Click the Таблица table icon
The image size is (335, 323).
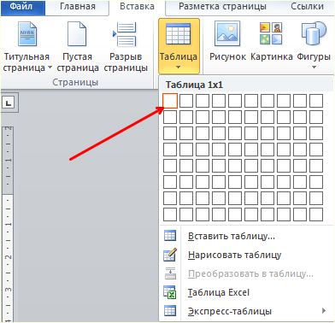(179, 34)
